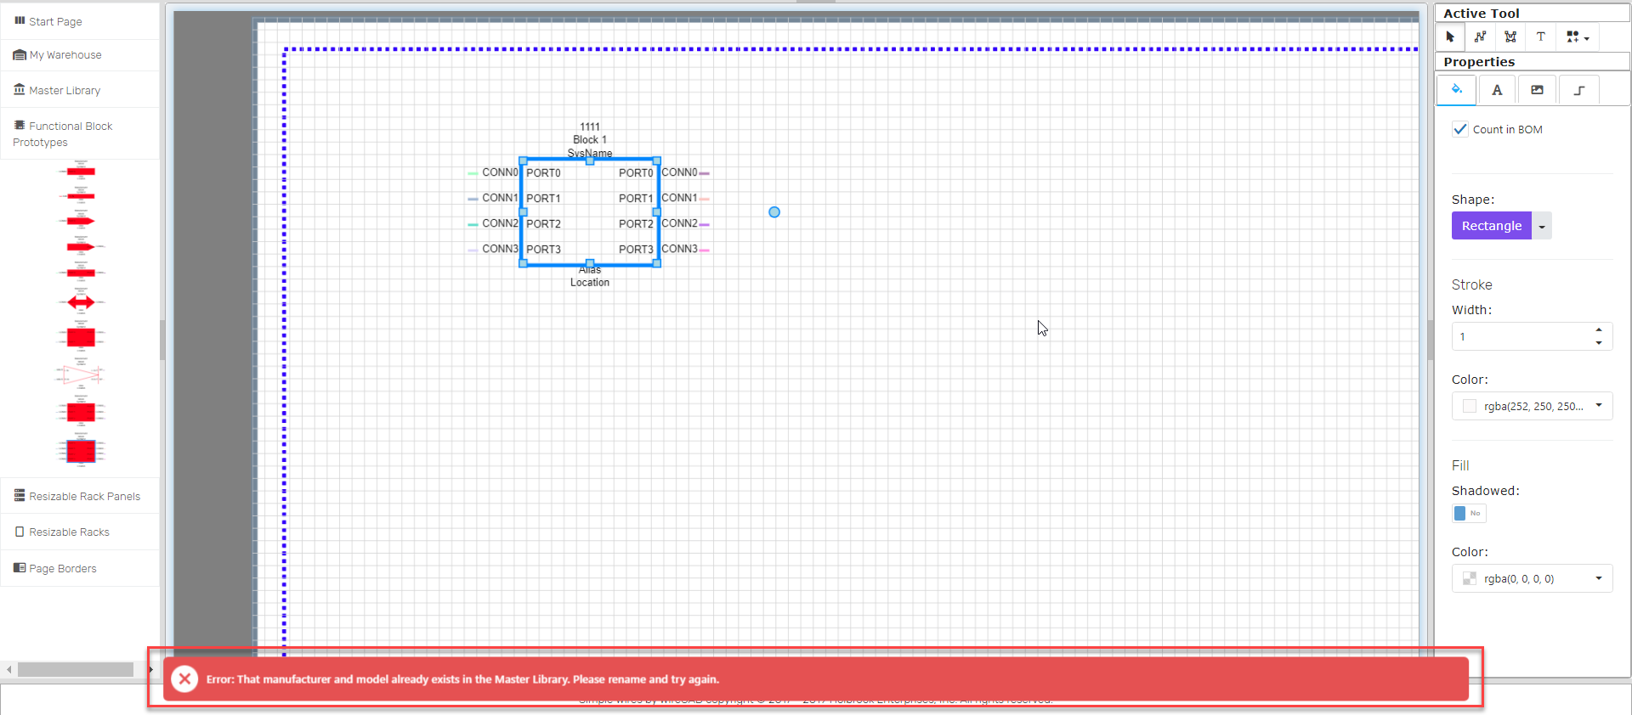Screen dimensions: 1632x715
Task: Pick the Text tool
Action: [1540, 37]
